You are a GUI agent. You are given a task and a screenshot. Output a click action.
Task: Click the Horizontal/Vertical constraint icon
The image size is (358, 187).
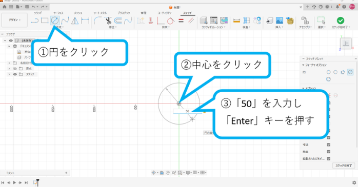[161, 21]
